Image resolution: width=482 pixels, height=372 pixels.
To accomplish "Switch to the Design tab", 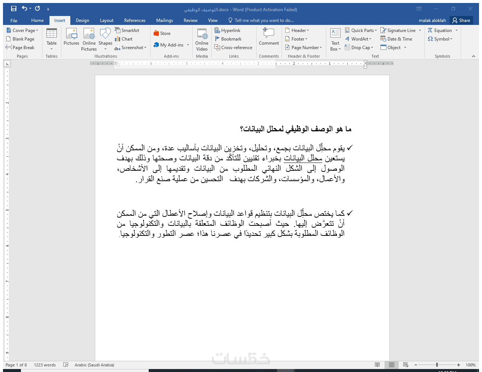I will coord(82,20).
